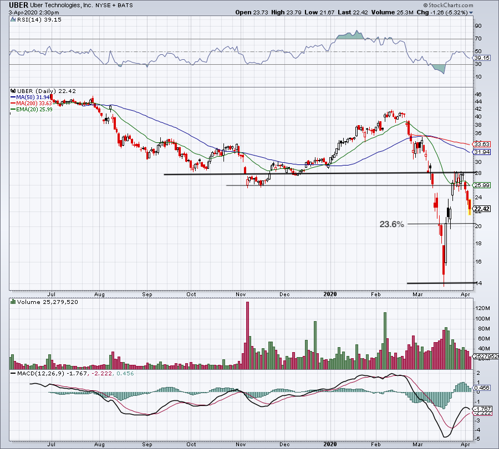
Task: Click the 'Low 21.67' quote value
Action: coord(319,12)
